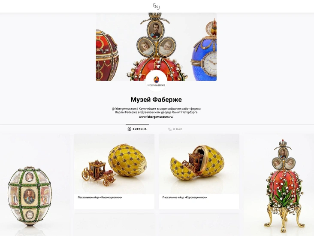The height and width of the screenshot is (236, 314).
Task: Click the Музей Фаберже heading
Action: (156, 100)
